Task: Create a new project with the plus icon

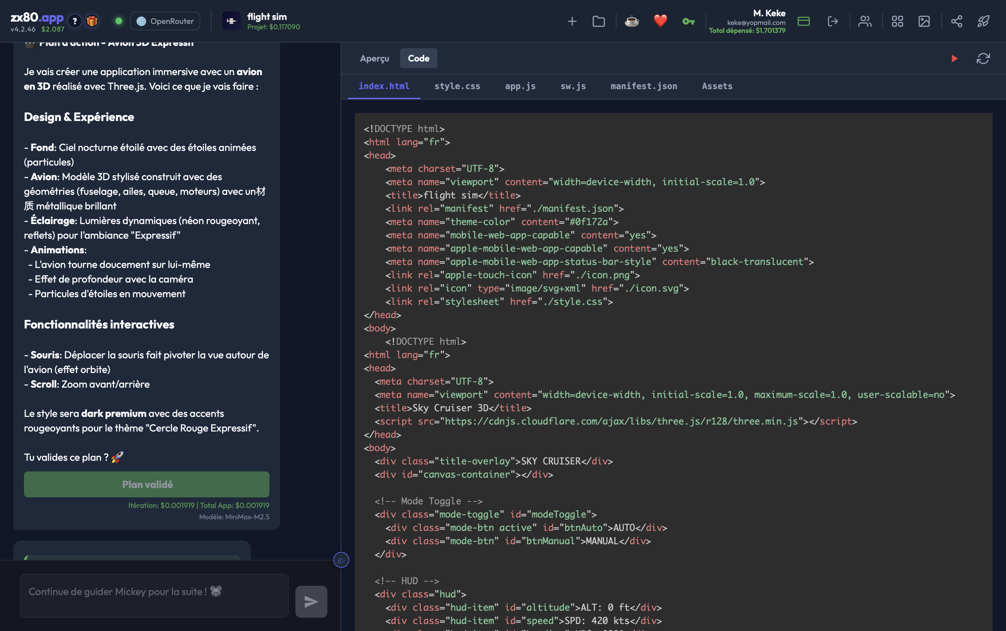Action: point(572,21)
